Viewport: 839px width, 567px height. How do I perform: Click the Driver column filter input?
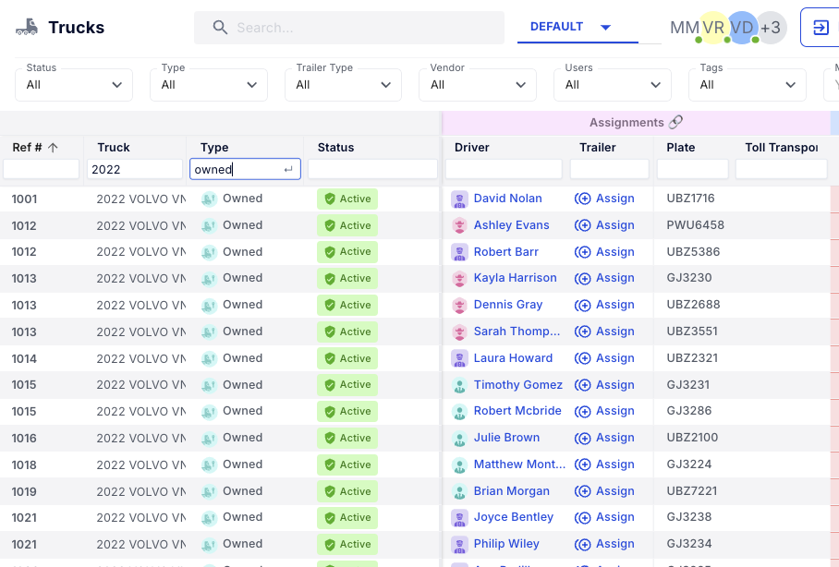503,169
